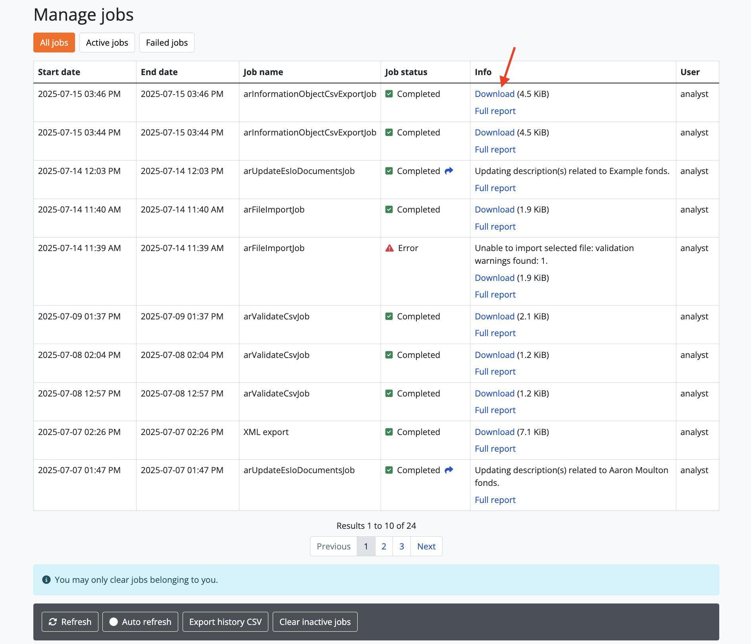Download the 7.1 KiB XML export file

[x=494, y=432]
